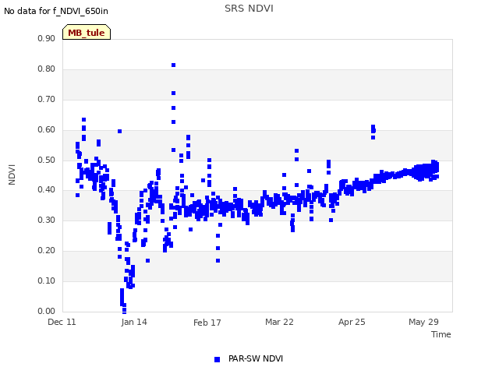Click the Dec 11 x-axis tick label
This screenshot has width=499, height=374.
(62, 322)
